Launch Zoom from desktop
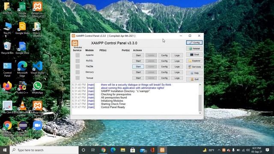This screenshot has width=274, height=154. click(37, 127)
